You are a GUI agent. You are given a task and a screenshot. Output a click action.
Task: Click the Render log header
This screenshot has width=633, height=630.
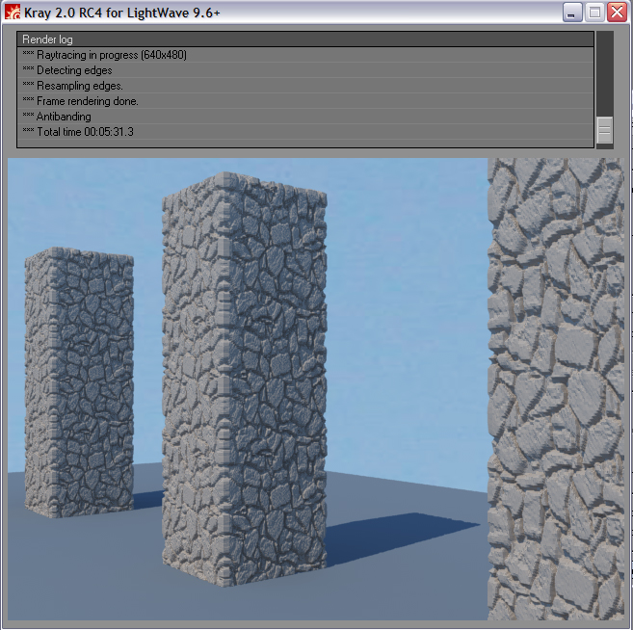click(x=305, y=39)
